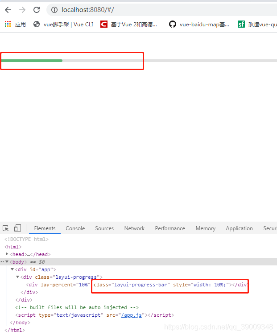Open the 应用 bookmark label
Screen dimensions: 277x335
pyautogui.click(x=20, y=24)
